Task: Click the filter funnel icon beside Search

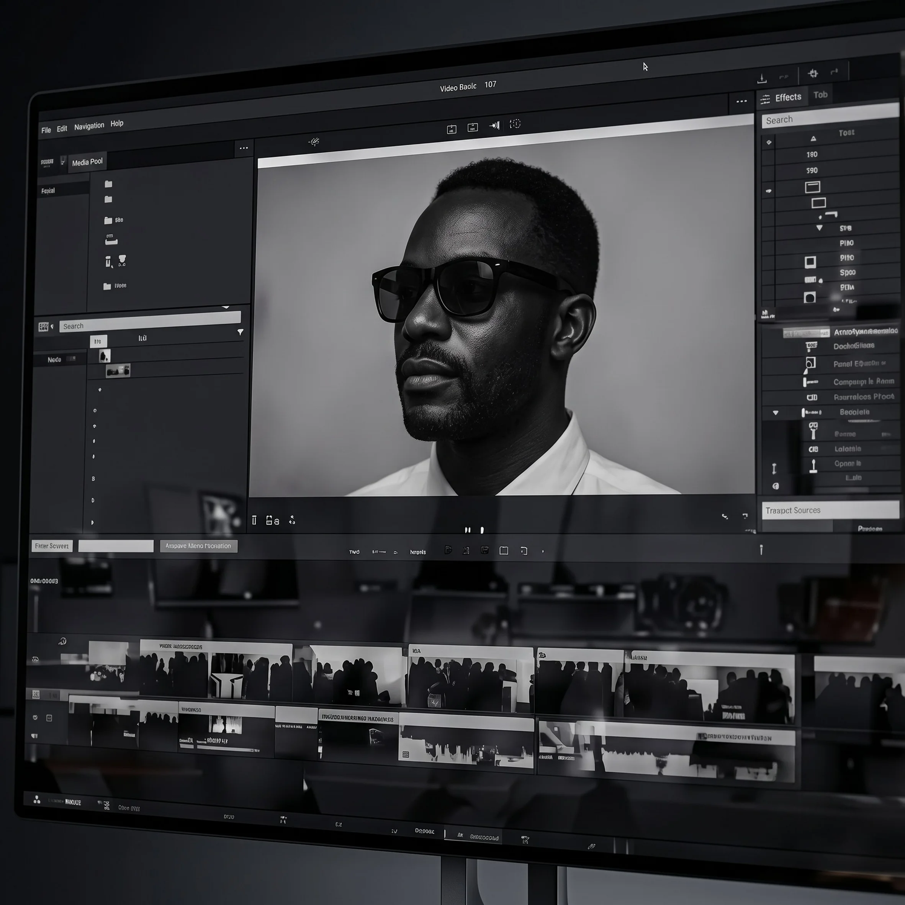Action: 240,332
